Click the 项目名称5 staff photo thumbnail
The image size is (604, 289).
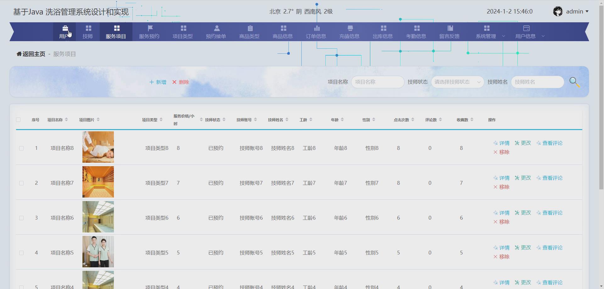click(x=98, y=252)
